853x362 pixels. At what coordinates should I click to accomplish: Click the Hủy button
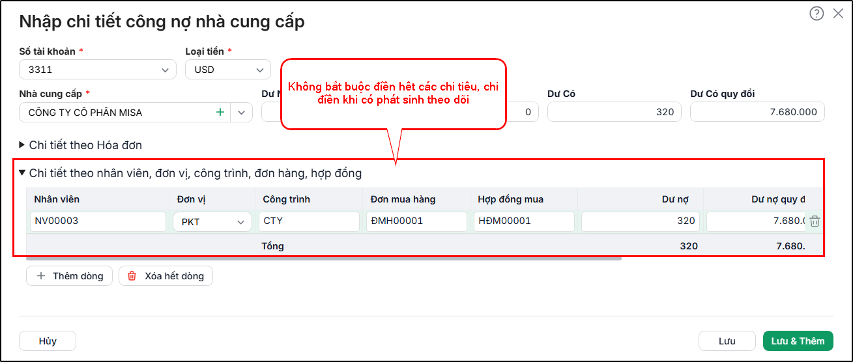(48, 341)
